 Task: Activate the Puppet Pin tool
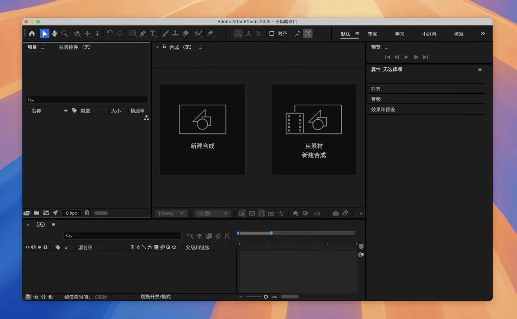[x=210, y=34]
